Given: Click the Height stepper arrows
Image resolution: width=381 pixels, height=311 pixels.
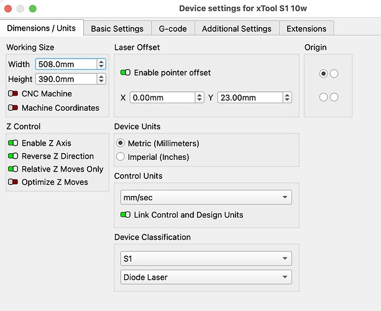Looking at the screenshot, I should (101, 79).
